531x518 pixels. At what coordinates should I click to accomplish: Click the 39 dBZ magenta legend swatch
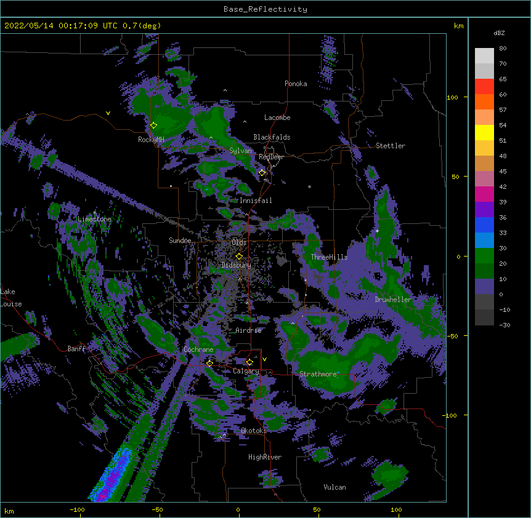(x=484, y=194)
